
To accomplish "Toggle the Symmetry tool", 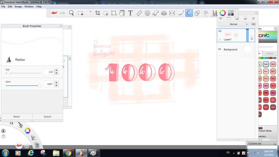I will click(172, 13).
